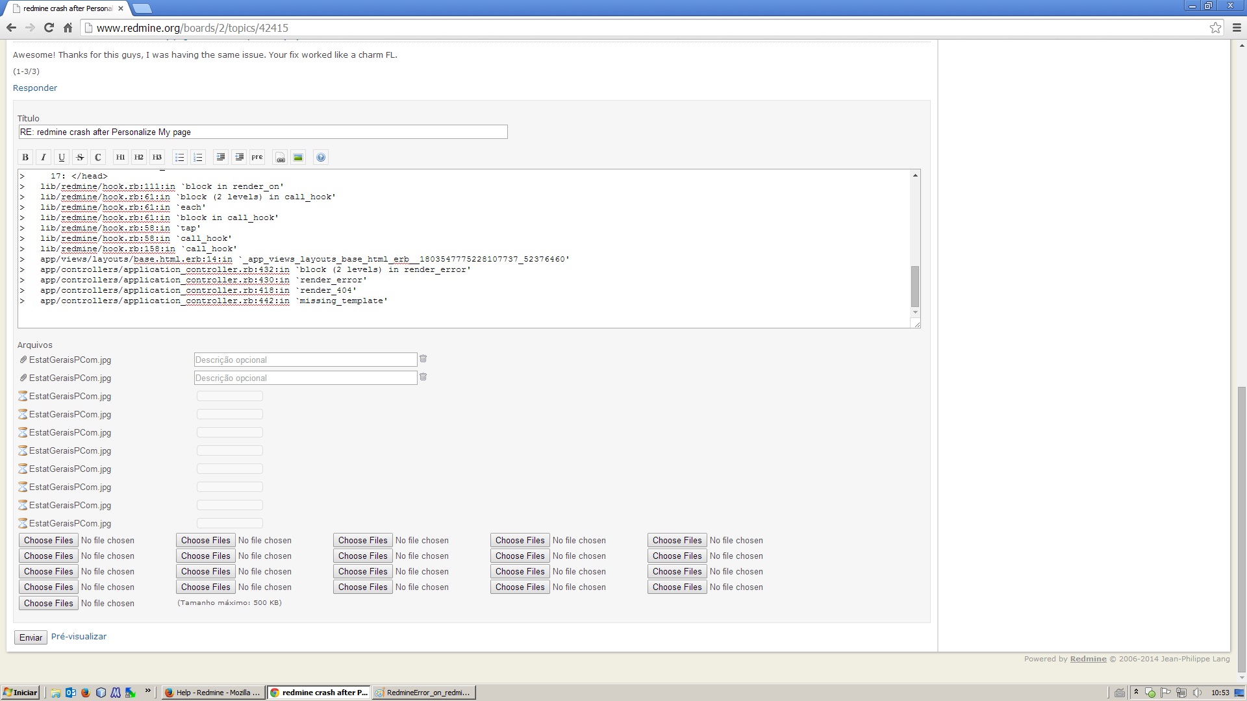Switch to RedmineError_on_redmi taskbar window
The image size is (1247, 701).
coord(423,693)
